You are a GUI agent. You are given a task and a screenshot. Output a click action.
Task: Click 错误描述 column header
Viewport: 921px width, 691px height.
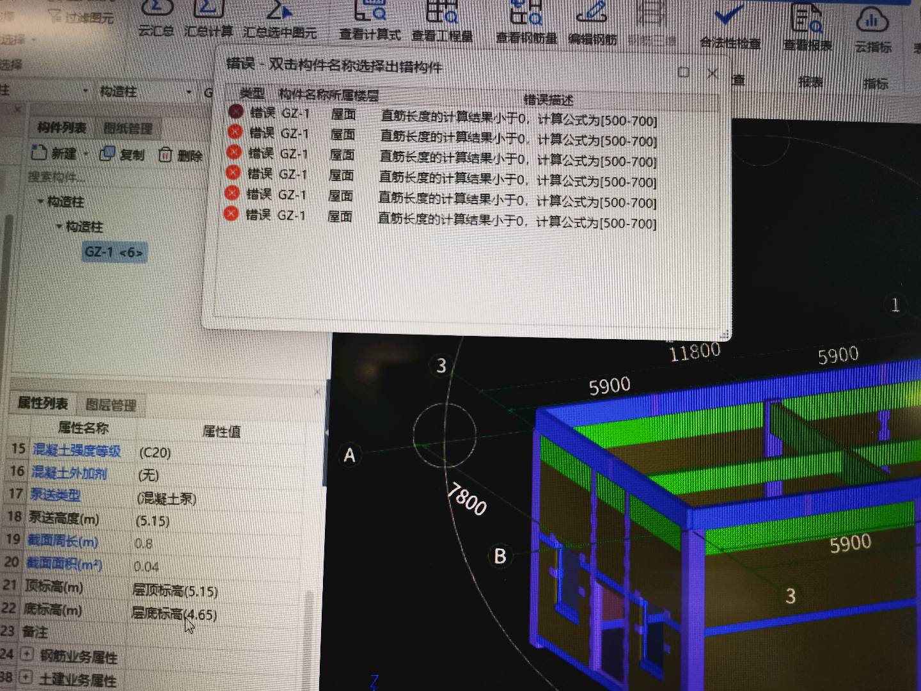(x=548, y=100)
